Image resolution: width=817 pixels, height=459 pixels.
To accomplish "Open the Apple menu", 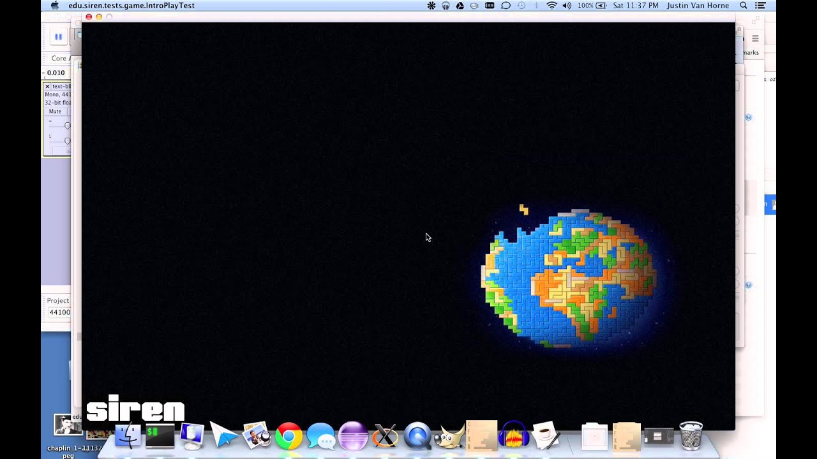I will (54, 5).
